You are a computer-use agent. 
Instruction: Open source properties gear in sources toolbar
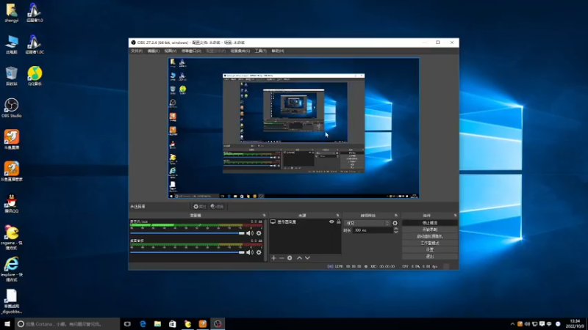[x=290, y=258]
